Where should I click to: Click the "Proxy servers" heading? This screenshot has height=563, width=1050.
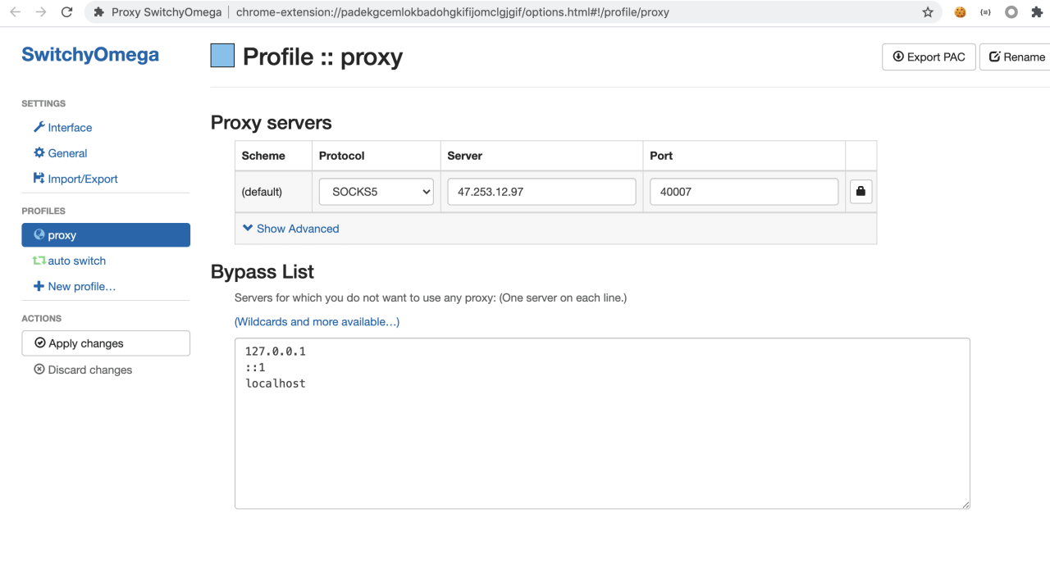point(272,123)
